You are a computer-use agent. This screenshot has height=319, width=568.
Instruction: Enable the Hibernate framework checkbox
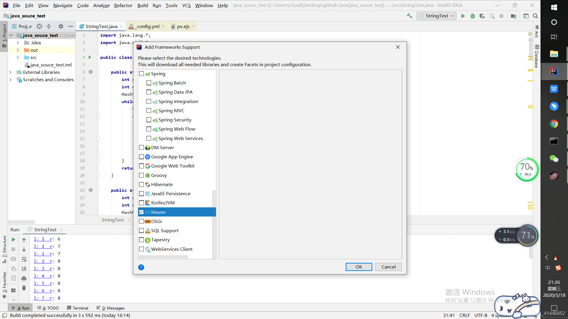click(x=141, y=184)
